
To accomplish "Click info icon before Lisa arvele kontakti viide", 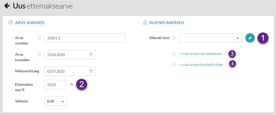I will click(174, 65).
